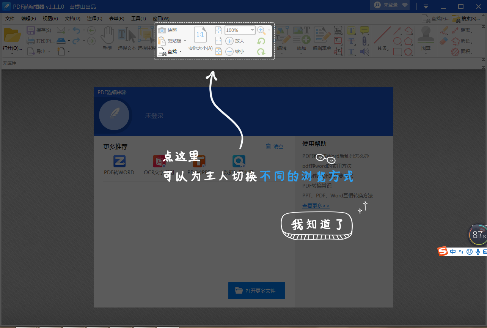Open the 图章 stamp tool
The height and width of the screenshot is (328, 487).
(426, 38)
